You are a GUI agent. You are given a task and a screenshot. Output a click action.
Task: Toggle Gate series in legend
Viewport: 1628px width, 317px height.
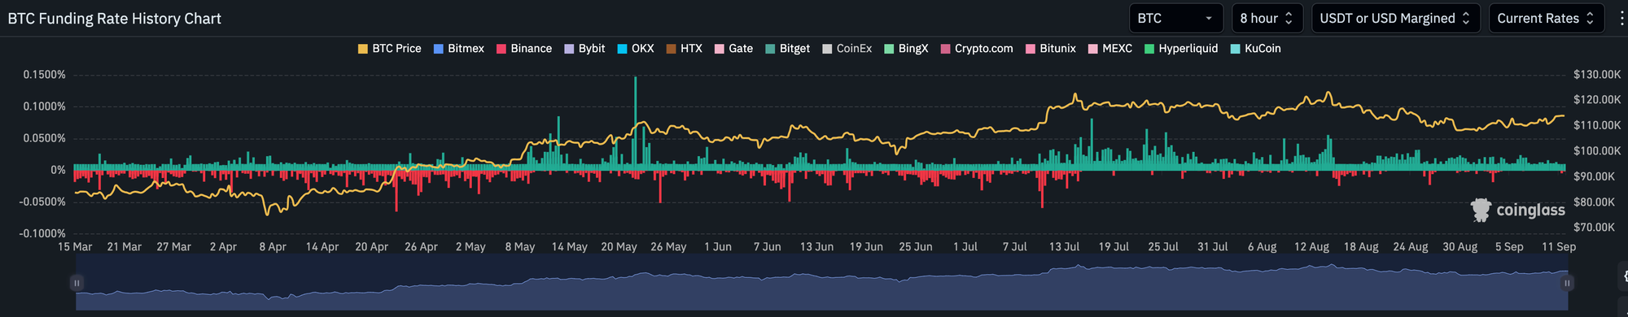pos(733,49)
